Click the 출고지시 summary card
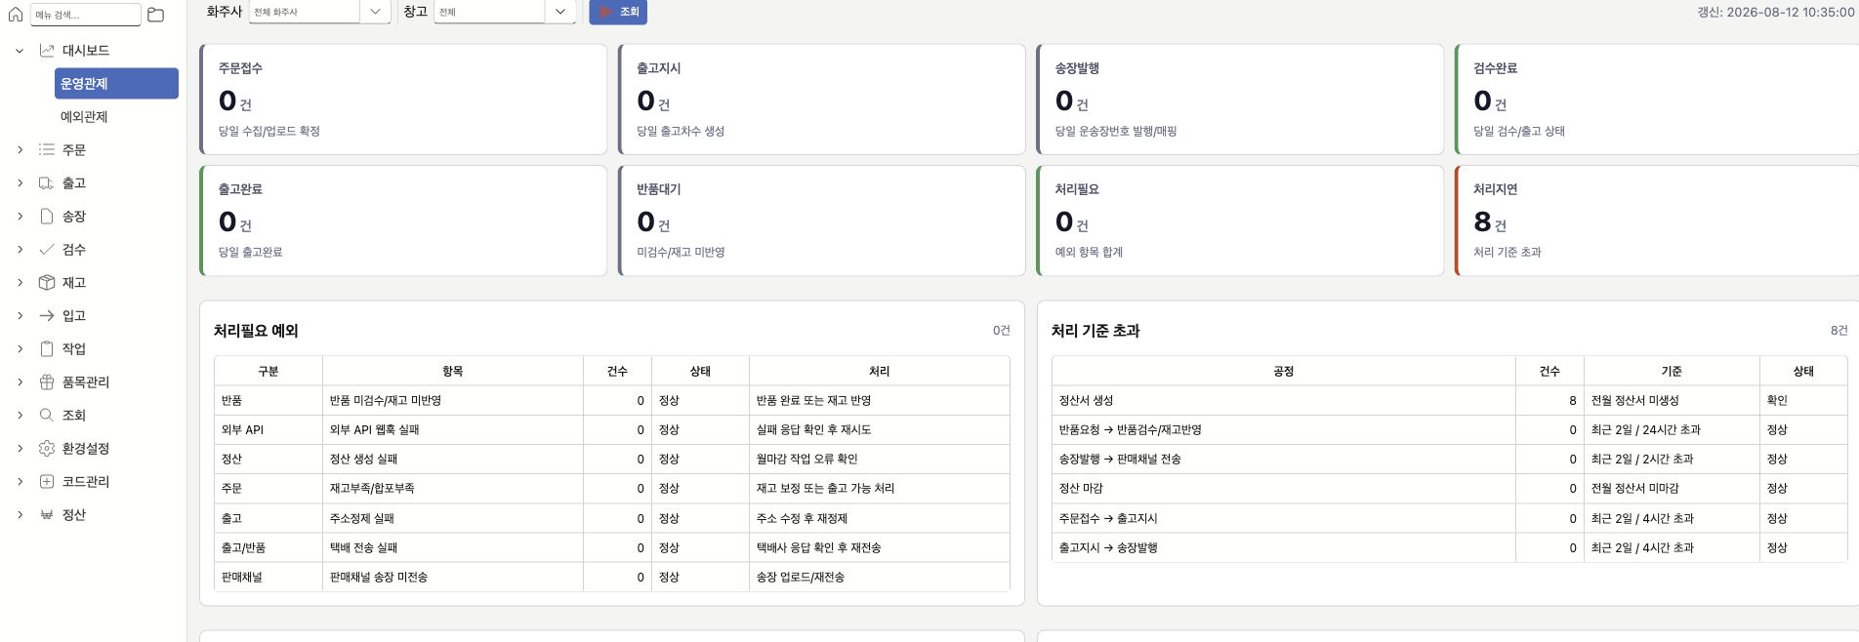This screenshot has width=1859, height=642. 821,99
